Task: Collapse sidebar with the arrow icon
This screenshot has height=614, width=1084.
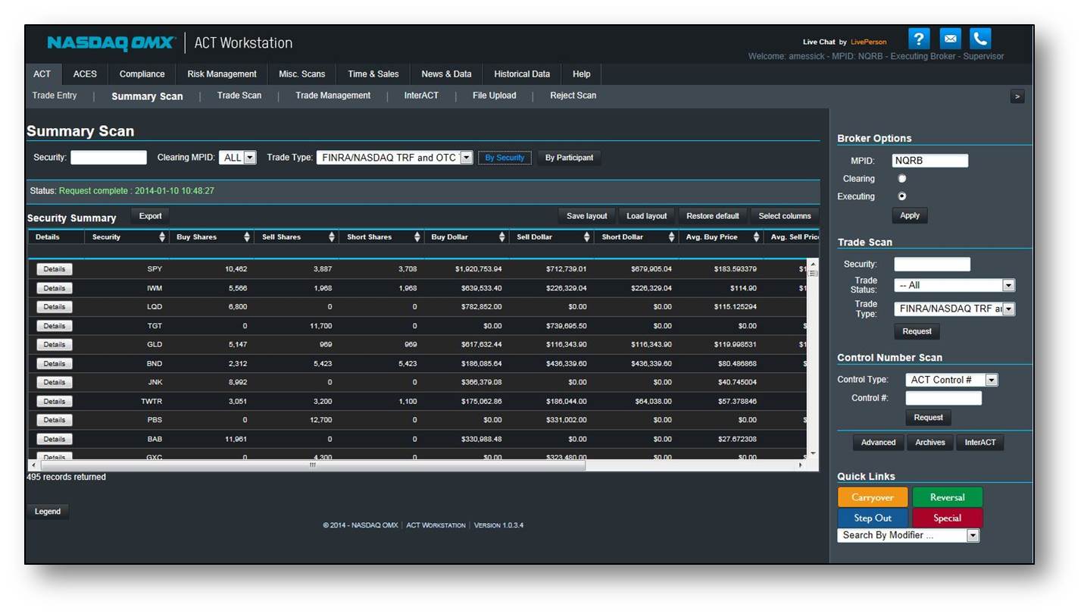Action: (x=1017, y=96)
